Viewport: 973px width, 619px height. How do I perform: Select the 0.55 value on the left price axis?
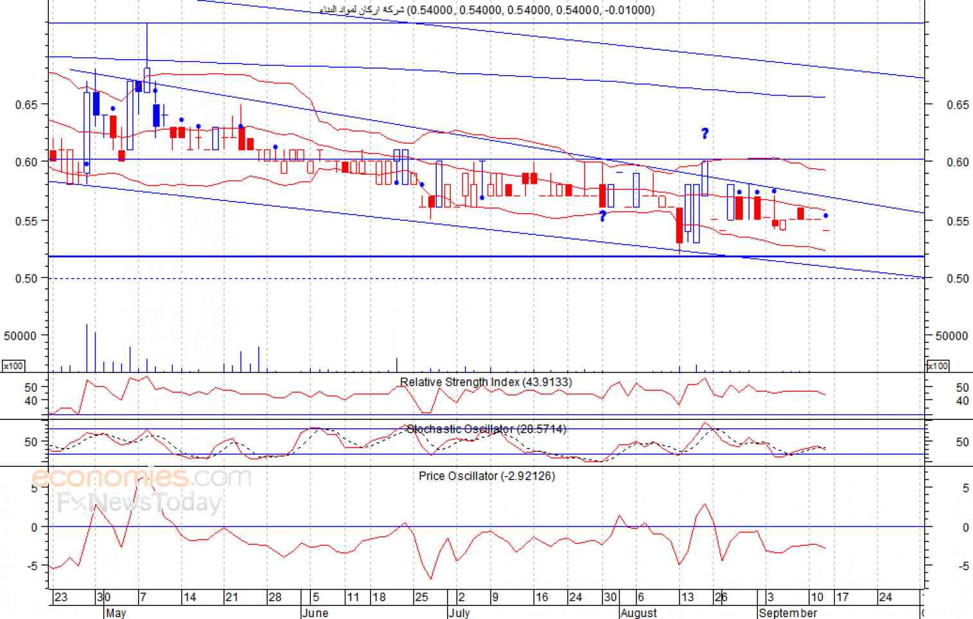click(x=26, y=221)
